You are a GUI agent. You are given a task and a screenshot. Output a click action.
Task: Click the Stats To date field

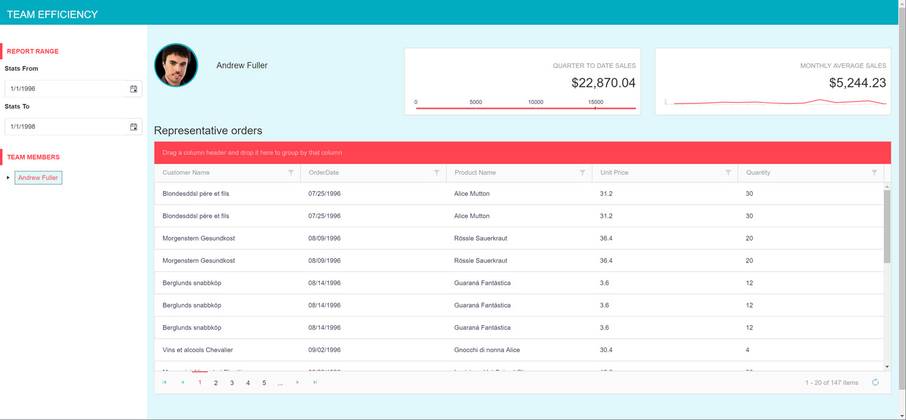pos(66,127)
